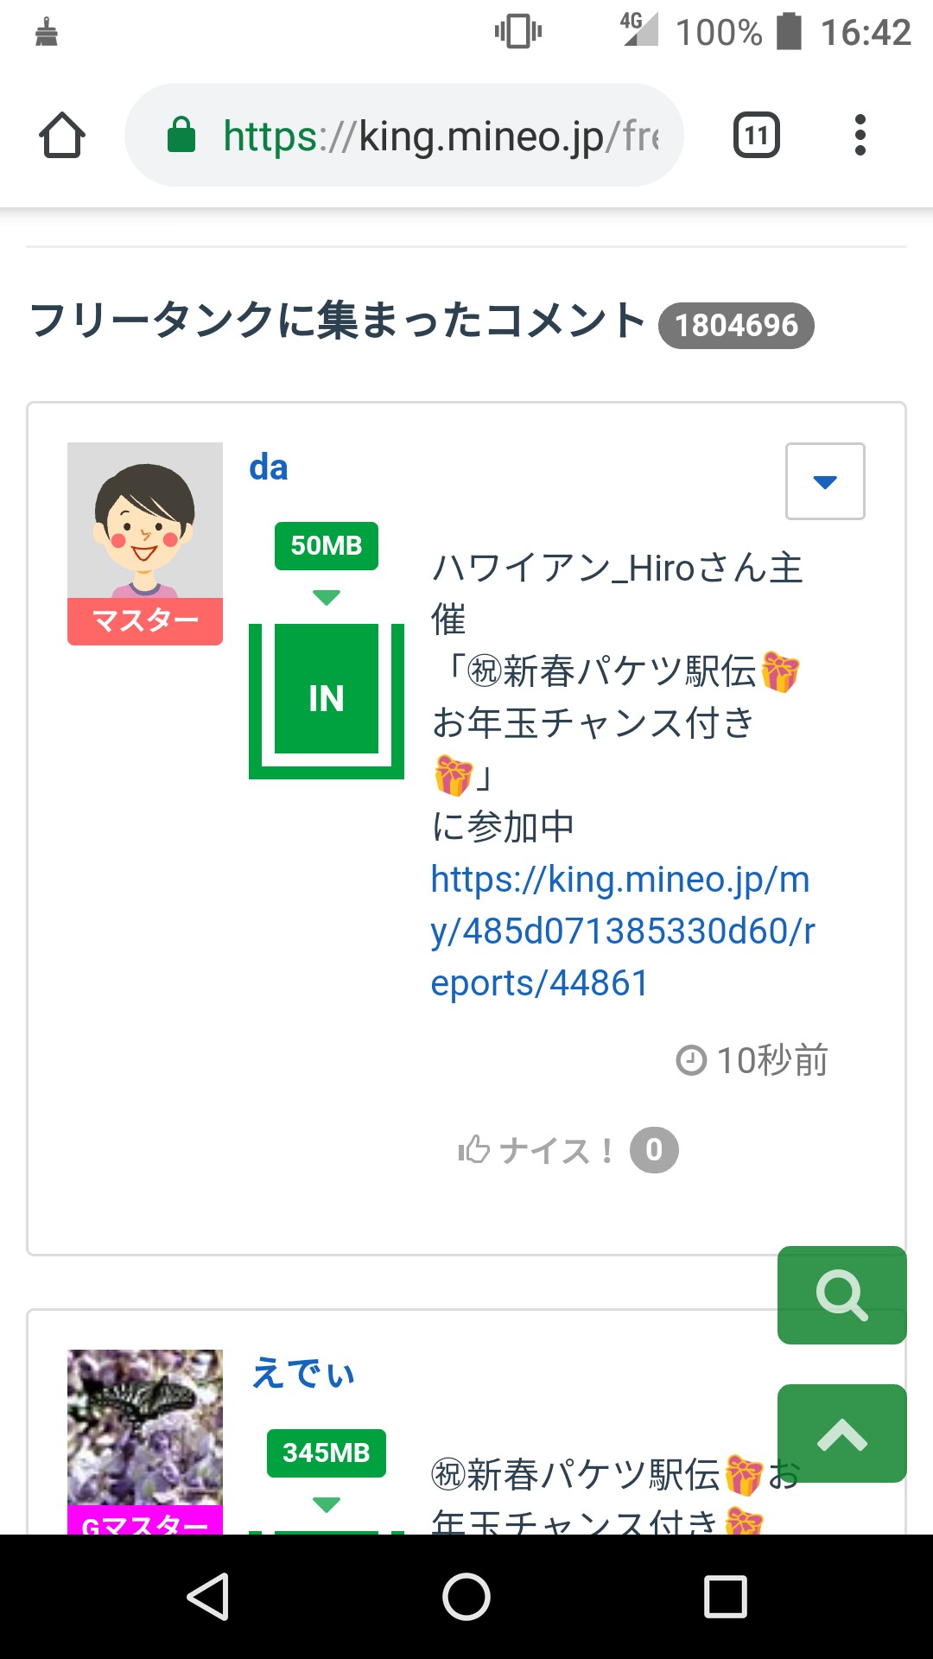
Task: Like the comment with ナイス！ button
Action: point(536,1151)
